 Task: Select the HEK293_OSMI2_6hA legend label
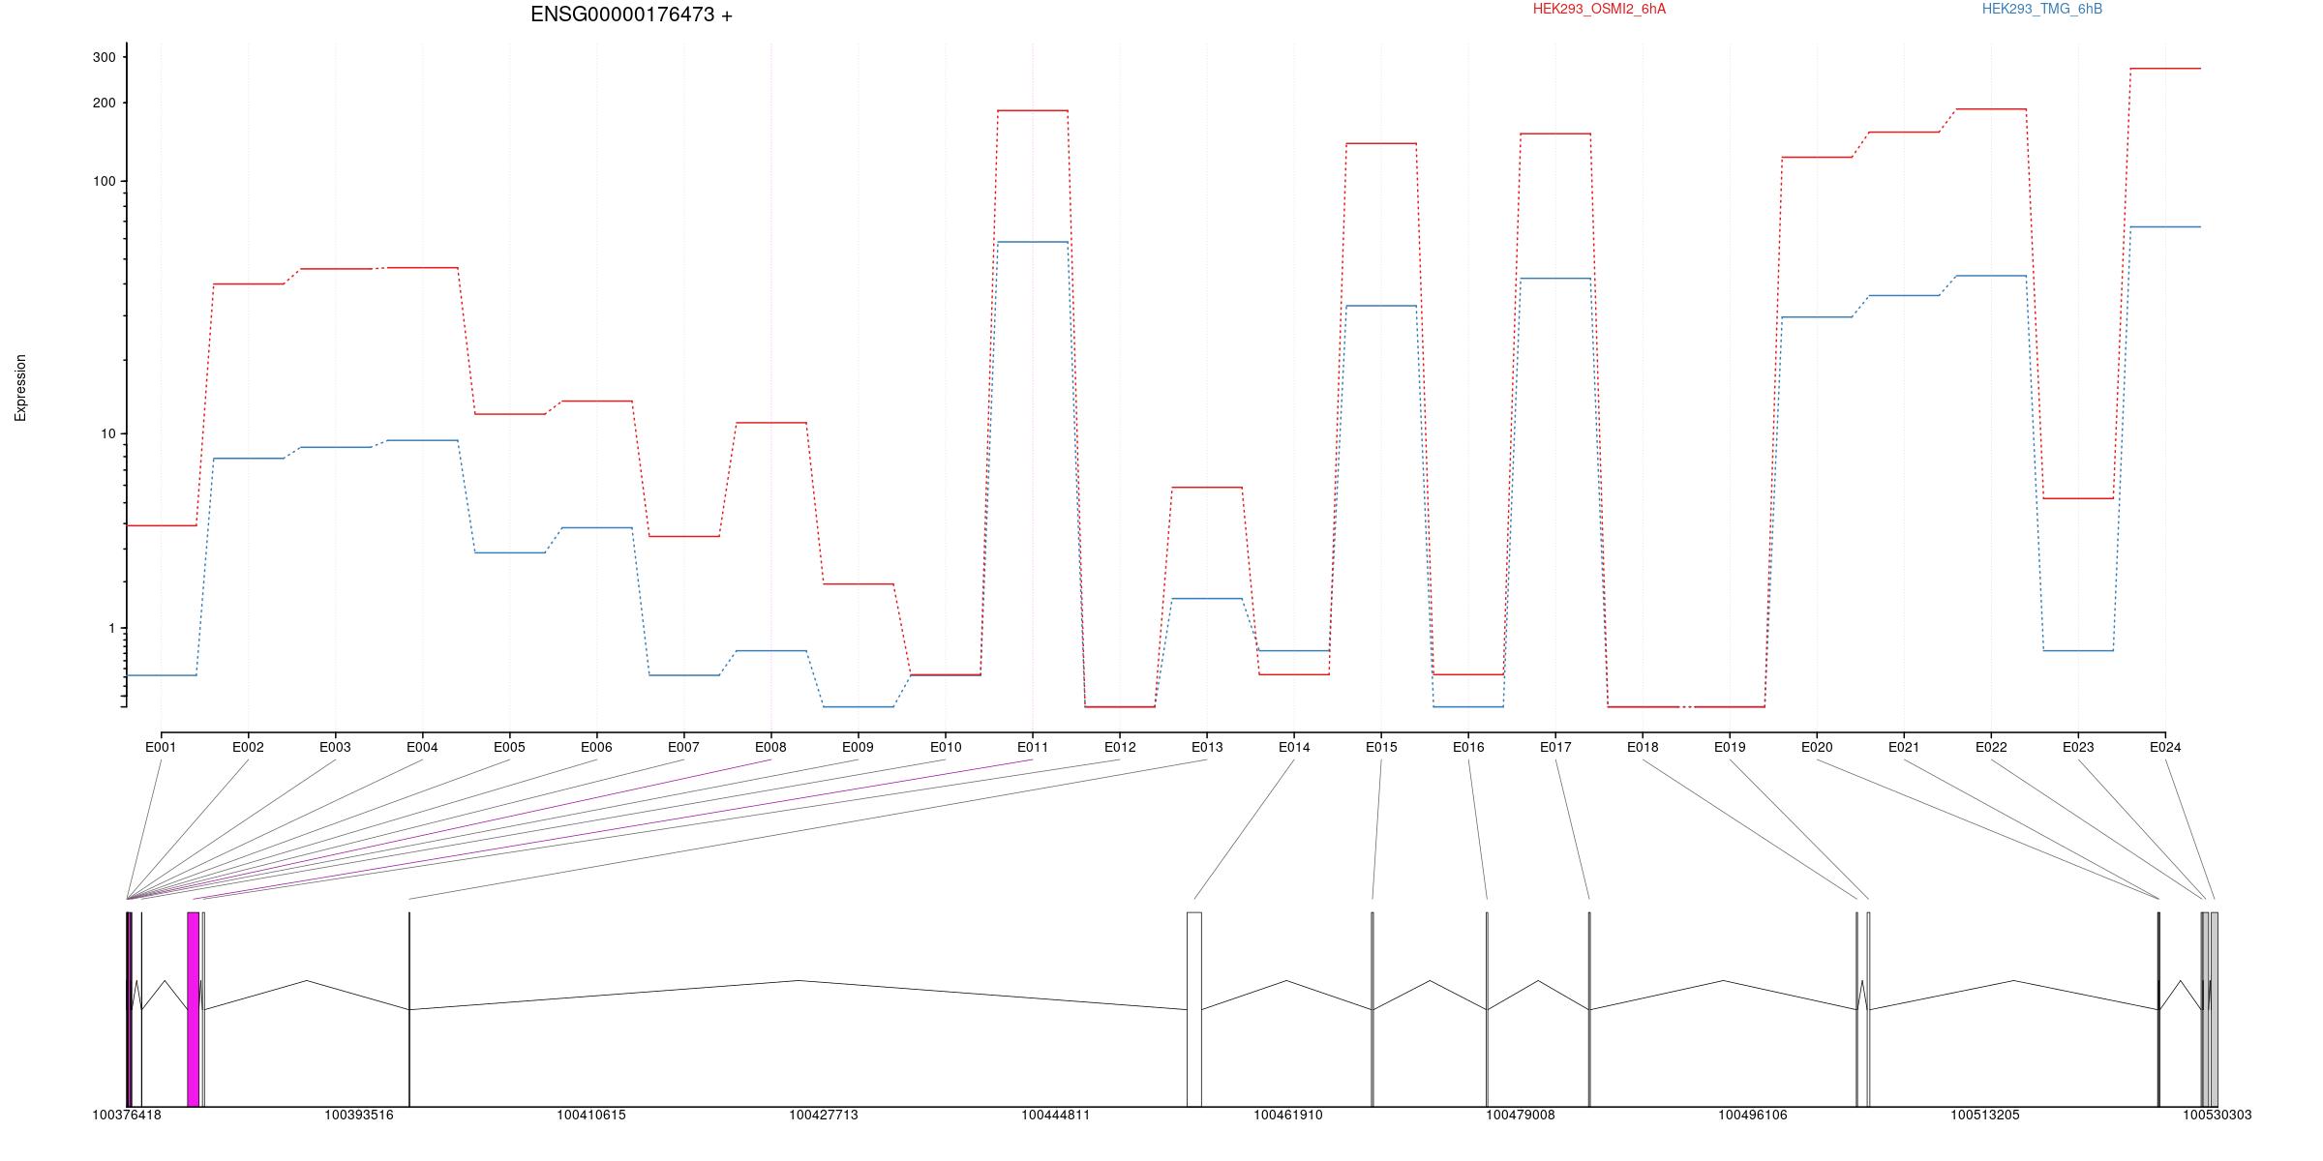point(1599,9)
